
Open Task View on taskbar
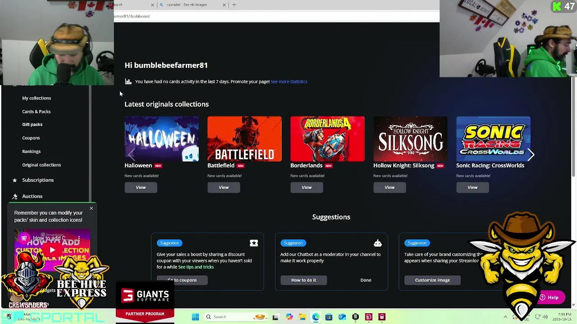[275, 317]
